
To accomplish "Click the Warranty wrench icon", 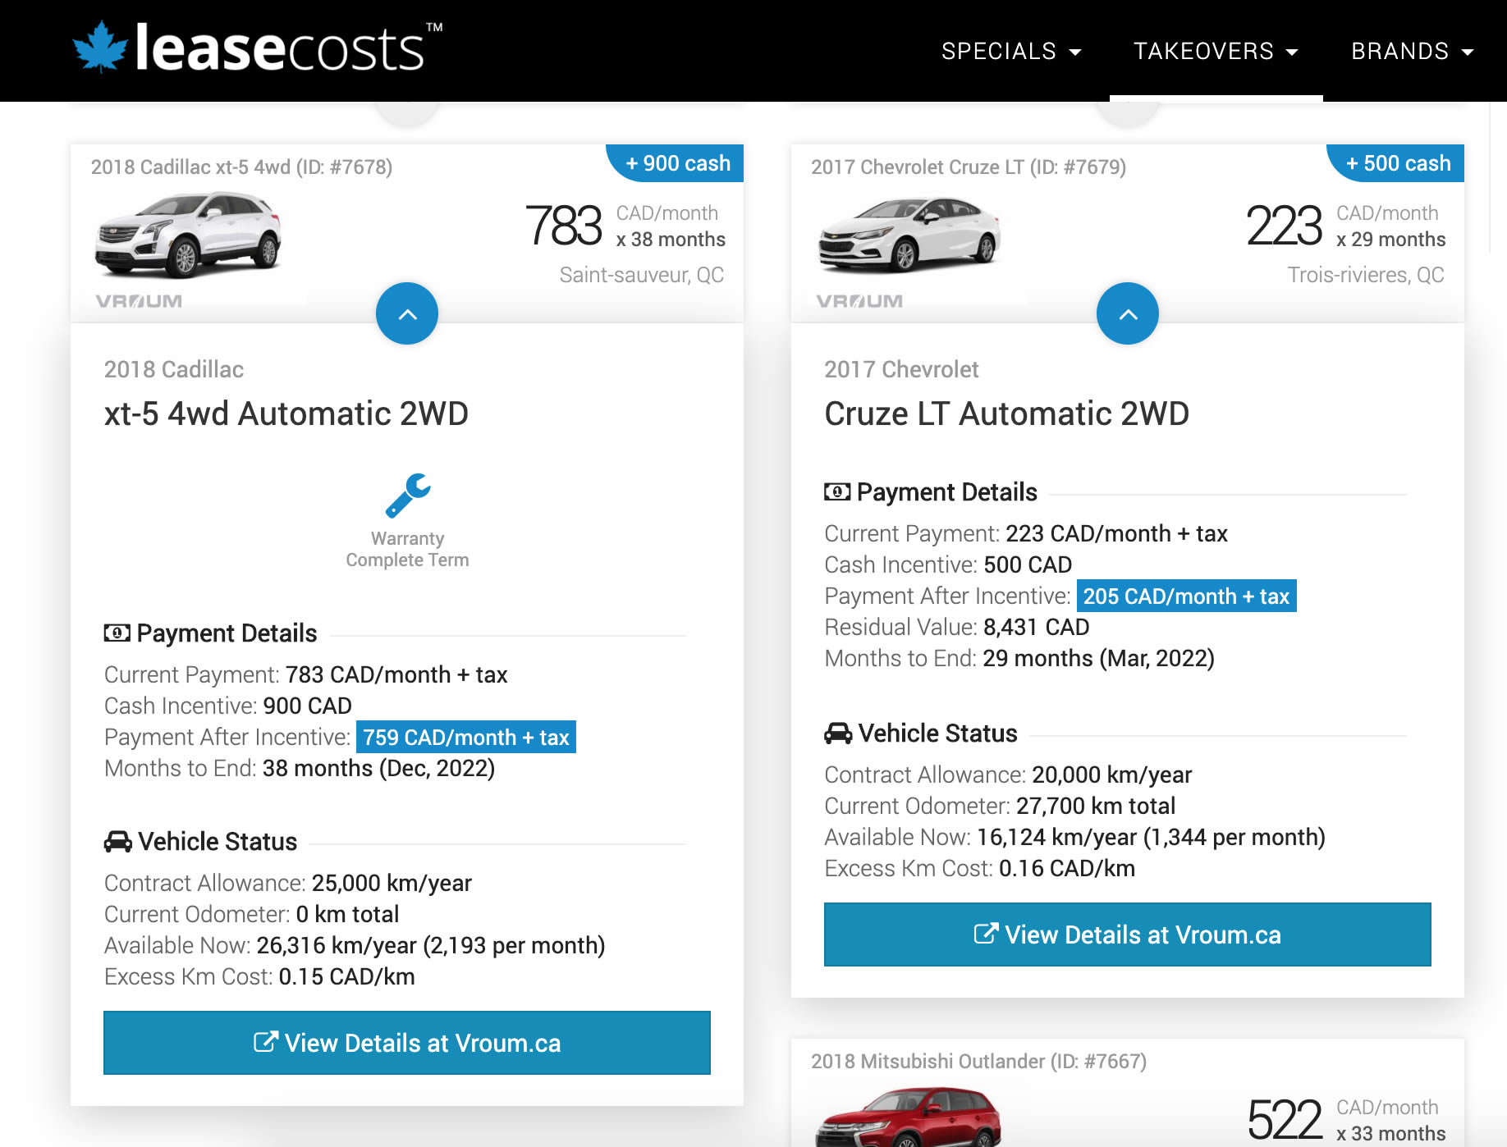I will tap(408, 496).
